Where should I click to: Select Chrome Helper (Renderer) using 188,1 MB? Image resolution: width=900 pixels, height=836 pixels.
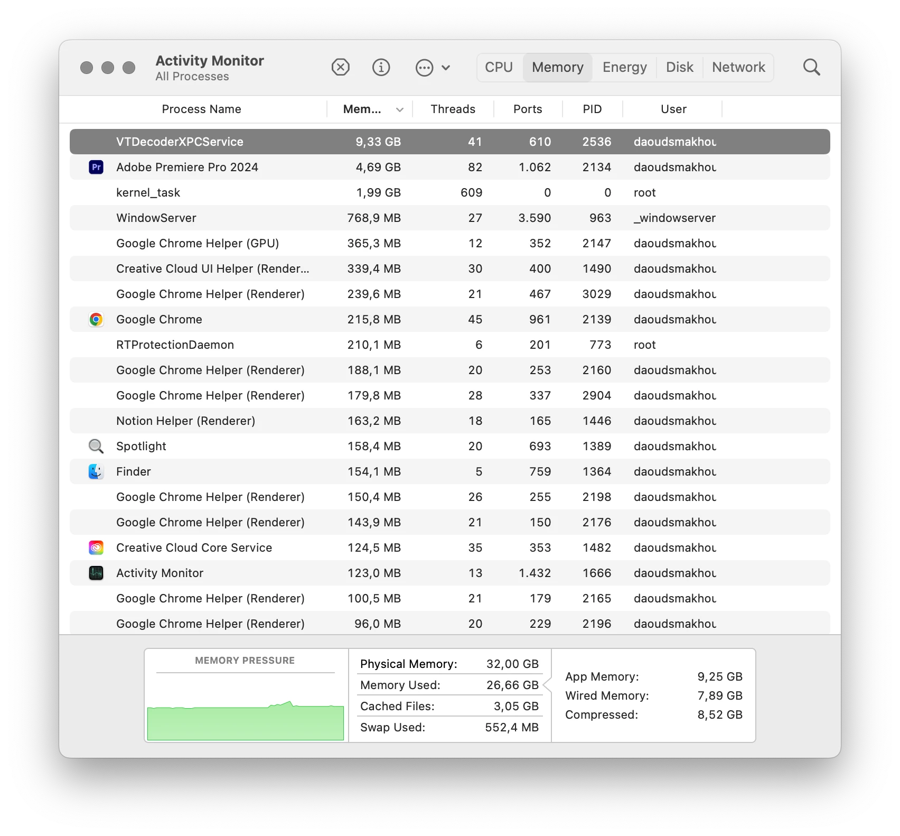point(450,370)
